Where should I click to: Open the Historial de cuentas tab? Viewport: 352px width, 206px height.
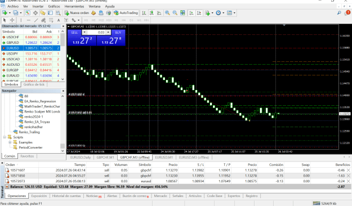[x=66, y=196]
